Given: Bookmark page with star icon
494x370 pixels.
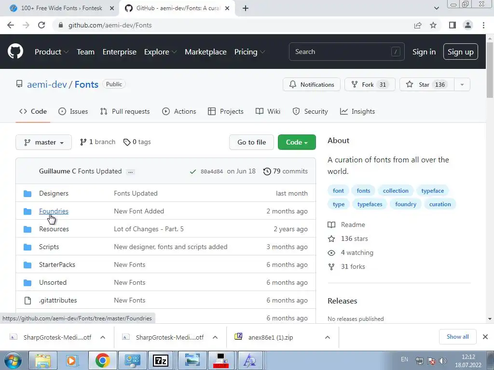Looking at the screenshot, I should pos(433,25).
